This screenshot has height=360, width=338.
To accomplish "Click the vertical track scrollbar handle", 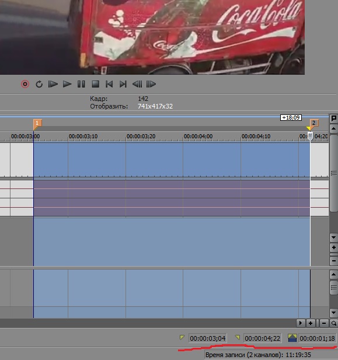I will 334,173.
